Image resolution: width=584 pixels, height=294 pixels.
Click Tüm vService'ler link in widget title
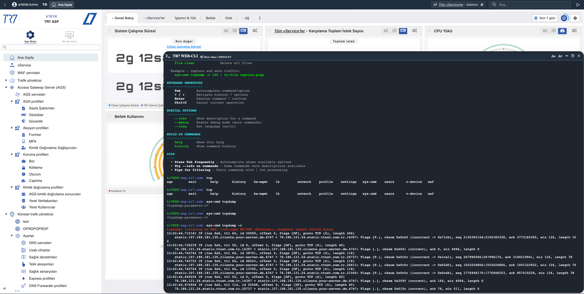pyautogui.click(x=290, y=31)
